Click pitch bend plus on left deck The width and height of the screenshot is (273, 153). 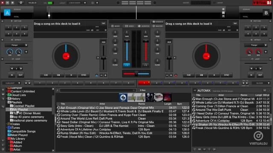(x=105, y=75)
